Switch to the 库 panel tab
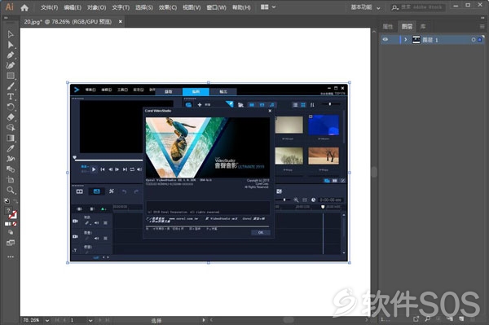 pos(423,27)
